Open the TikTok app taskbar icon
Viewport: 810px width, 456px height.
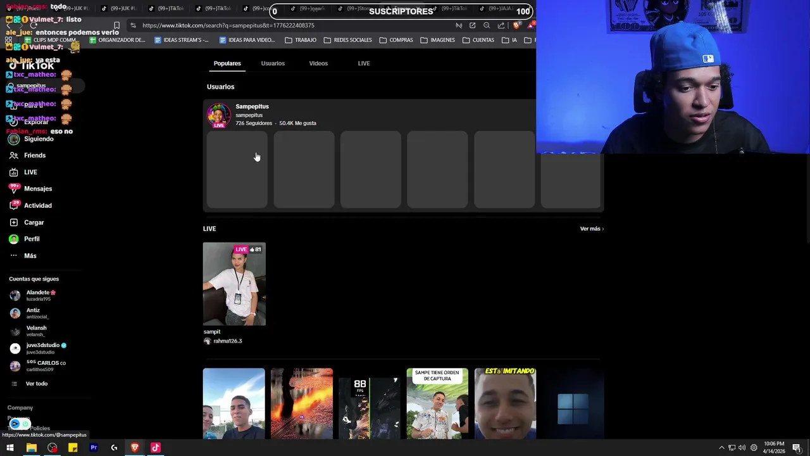[x=156, y=448]
